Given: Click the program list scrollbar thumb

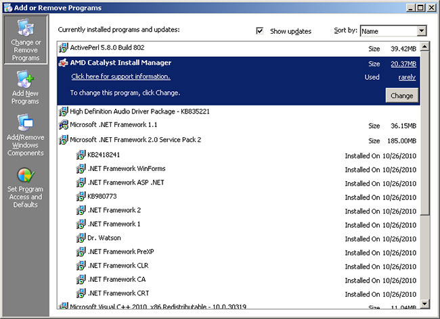Looking at the screenshot, I should tap(425, 133).
